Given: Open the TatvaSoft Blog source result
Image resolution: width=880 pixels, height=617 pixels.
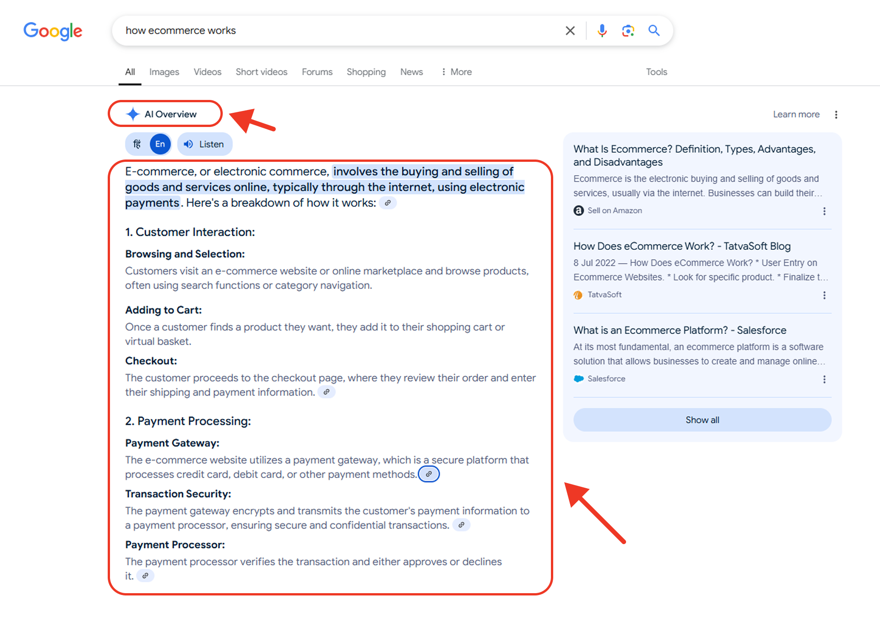Looking at the screenshot, I should (682, 246).
